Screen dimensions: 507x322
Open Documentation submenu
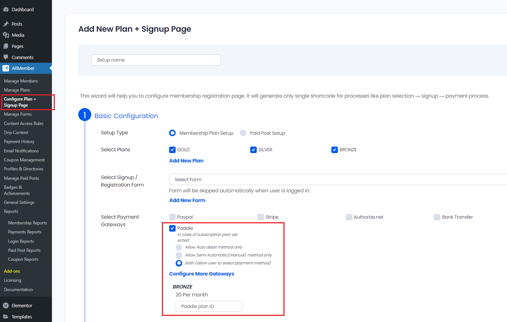pos(18,290)
